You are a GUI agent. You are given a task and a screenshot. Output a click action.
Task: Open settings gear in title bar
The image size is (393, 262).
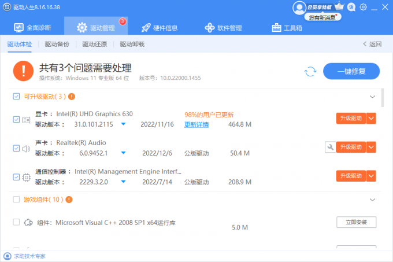[x=363, y=7]
